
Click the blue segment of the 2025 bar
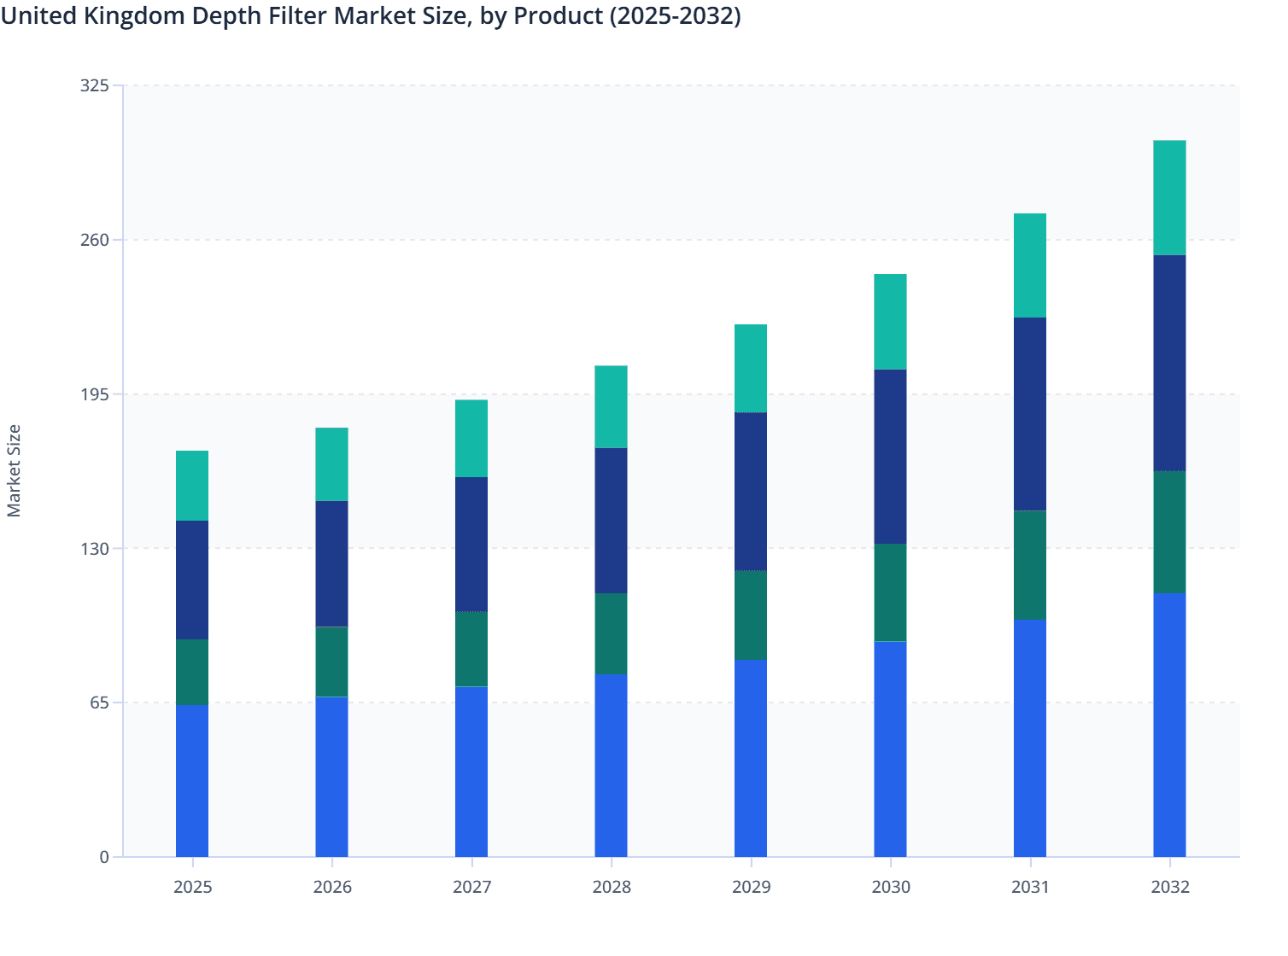[192, 777]
